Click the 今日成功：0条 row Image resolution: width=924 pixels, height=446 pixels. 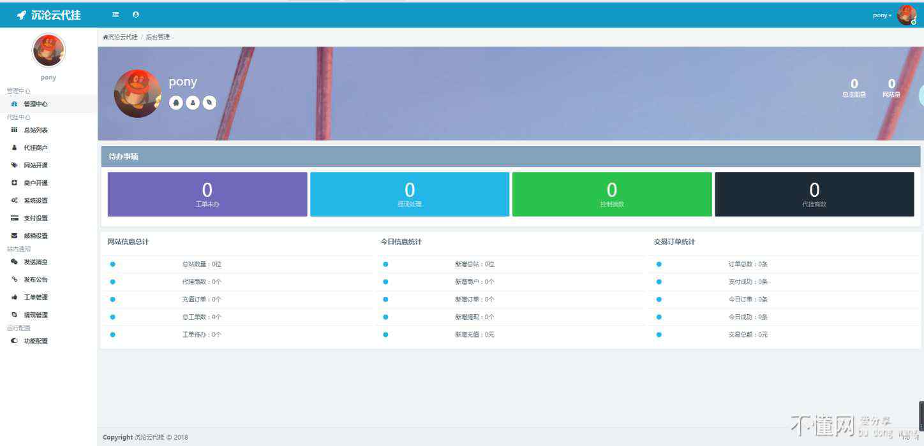coord(785,317)
